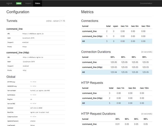162x126 pixels.
Task: Click the http Proto value
Action: 24,70
